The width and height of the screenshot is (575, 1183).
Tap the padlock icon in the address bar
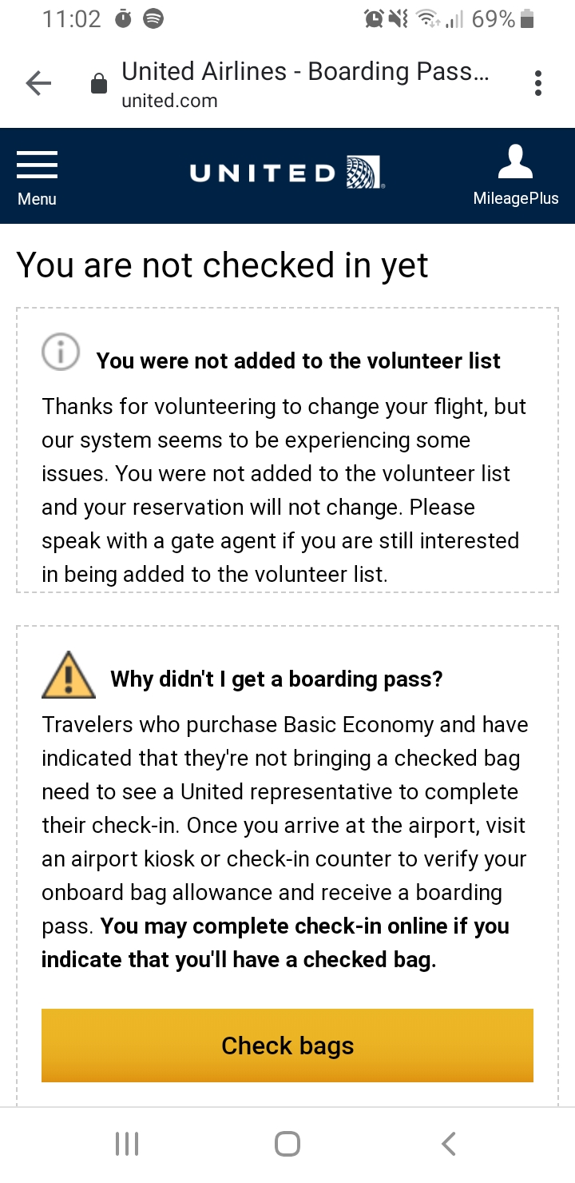[x=97, y=82]
